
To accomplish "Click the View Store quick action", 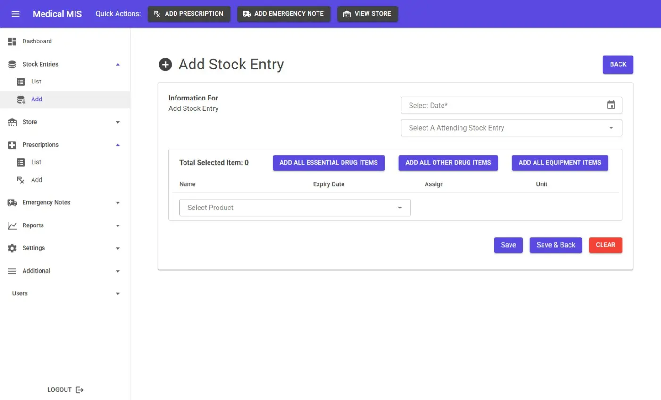I will pos(367,14).
